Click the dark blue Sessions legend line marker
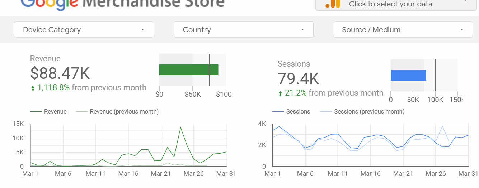Viewport: 479px width, 188px height. coord(278,112)
